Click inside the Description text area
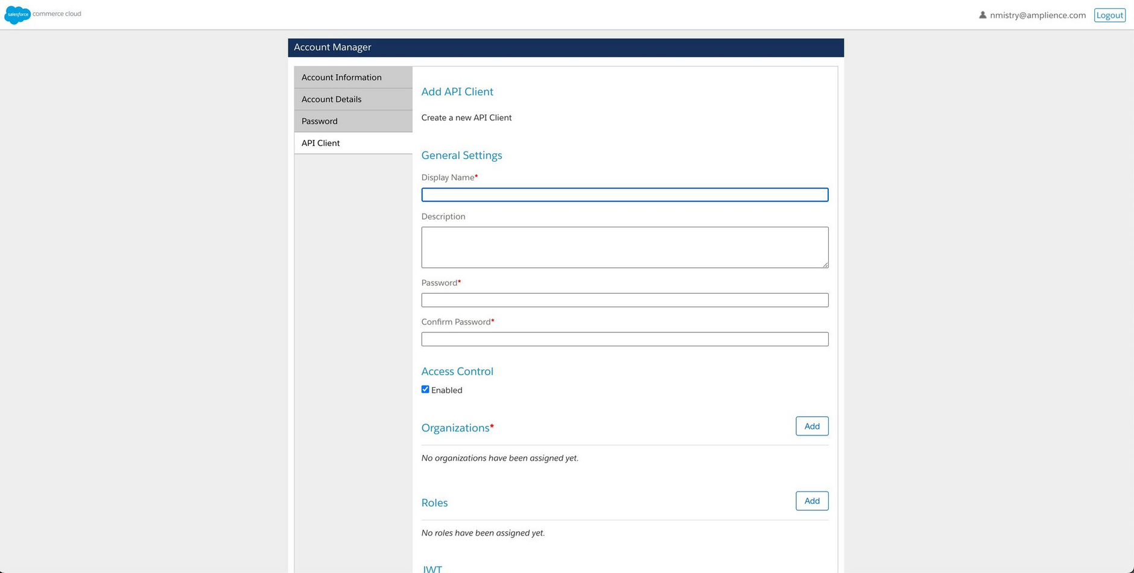 coord(624,247)
